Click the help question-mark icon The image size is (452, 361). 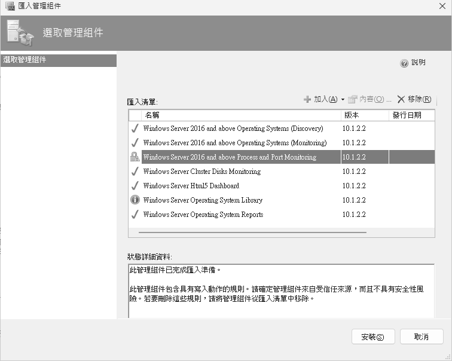404,63
